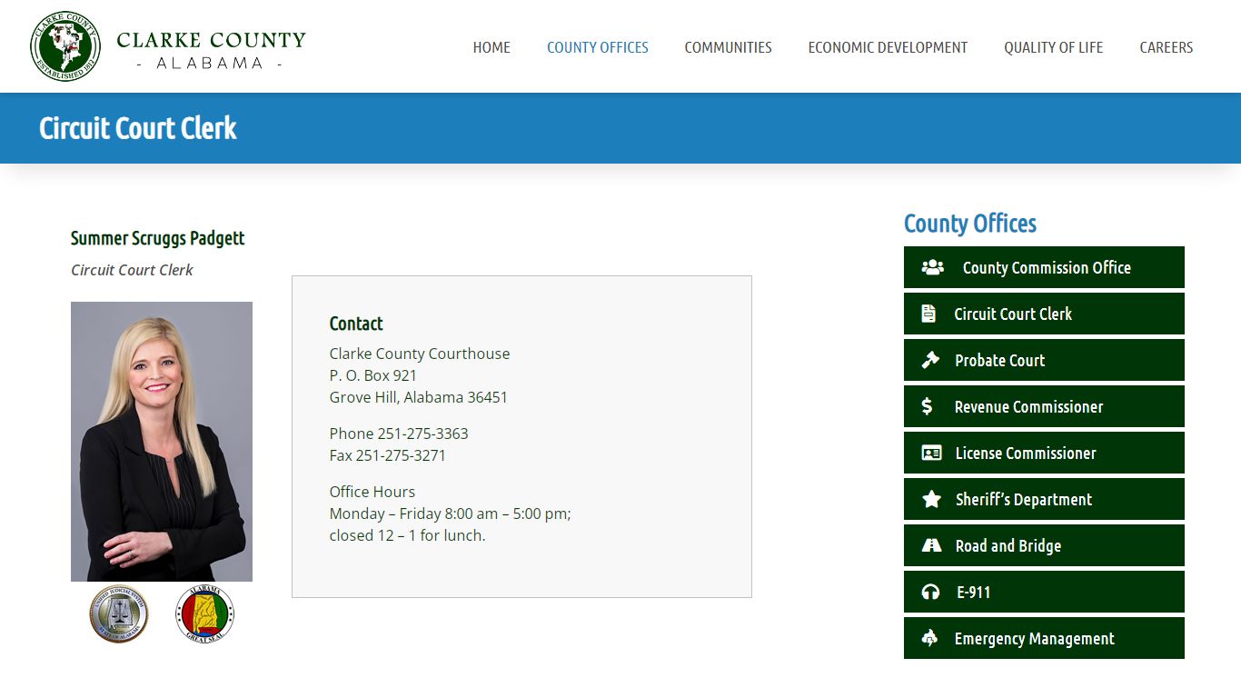Select ECONOMIC DEVELOPMENT in the navigation
Viewport: 1241px width, 698px height.
coord(888,47)
